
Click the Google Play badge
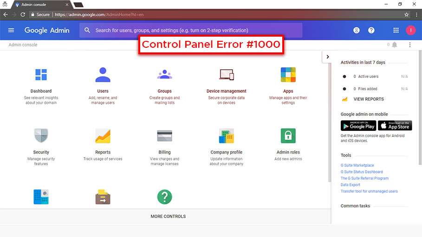pos(358,126)
